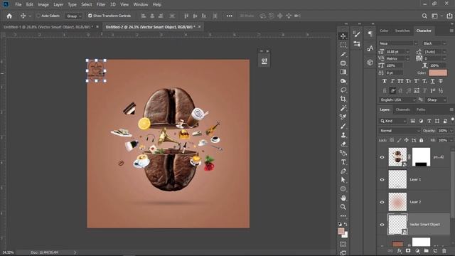Toggle the lock all padlock icon
The width and height of the screenshot is (455, 256).
421,140
